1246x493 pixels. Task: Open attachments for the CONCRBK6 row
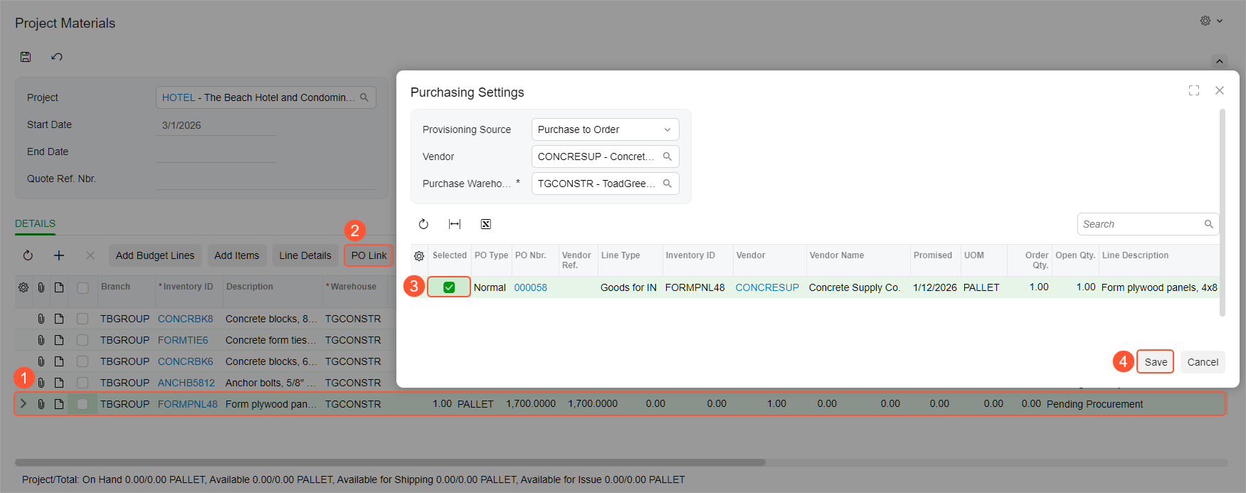click(x=41, y=361)
